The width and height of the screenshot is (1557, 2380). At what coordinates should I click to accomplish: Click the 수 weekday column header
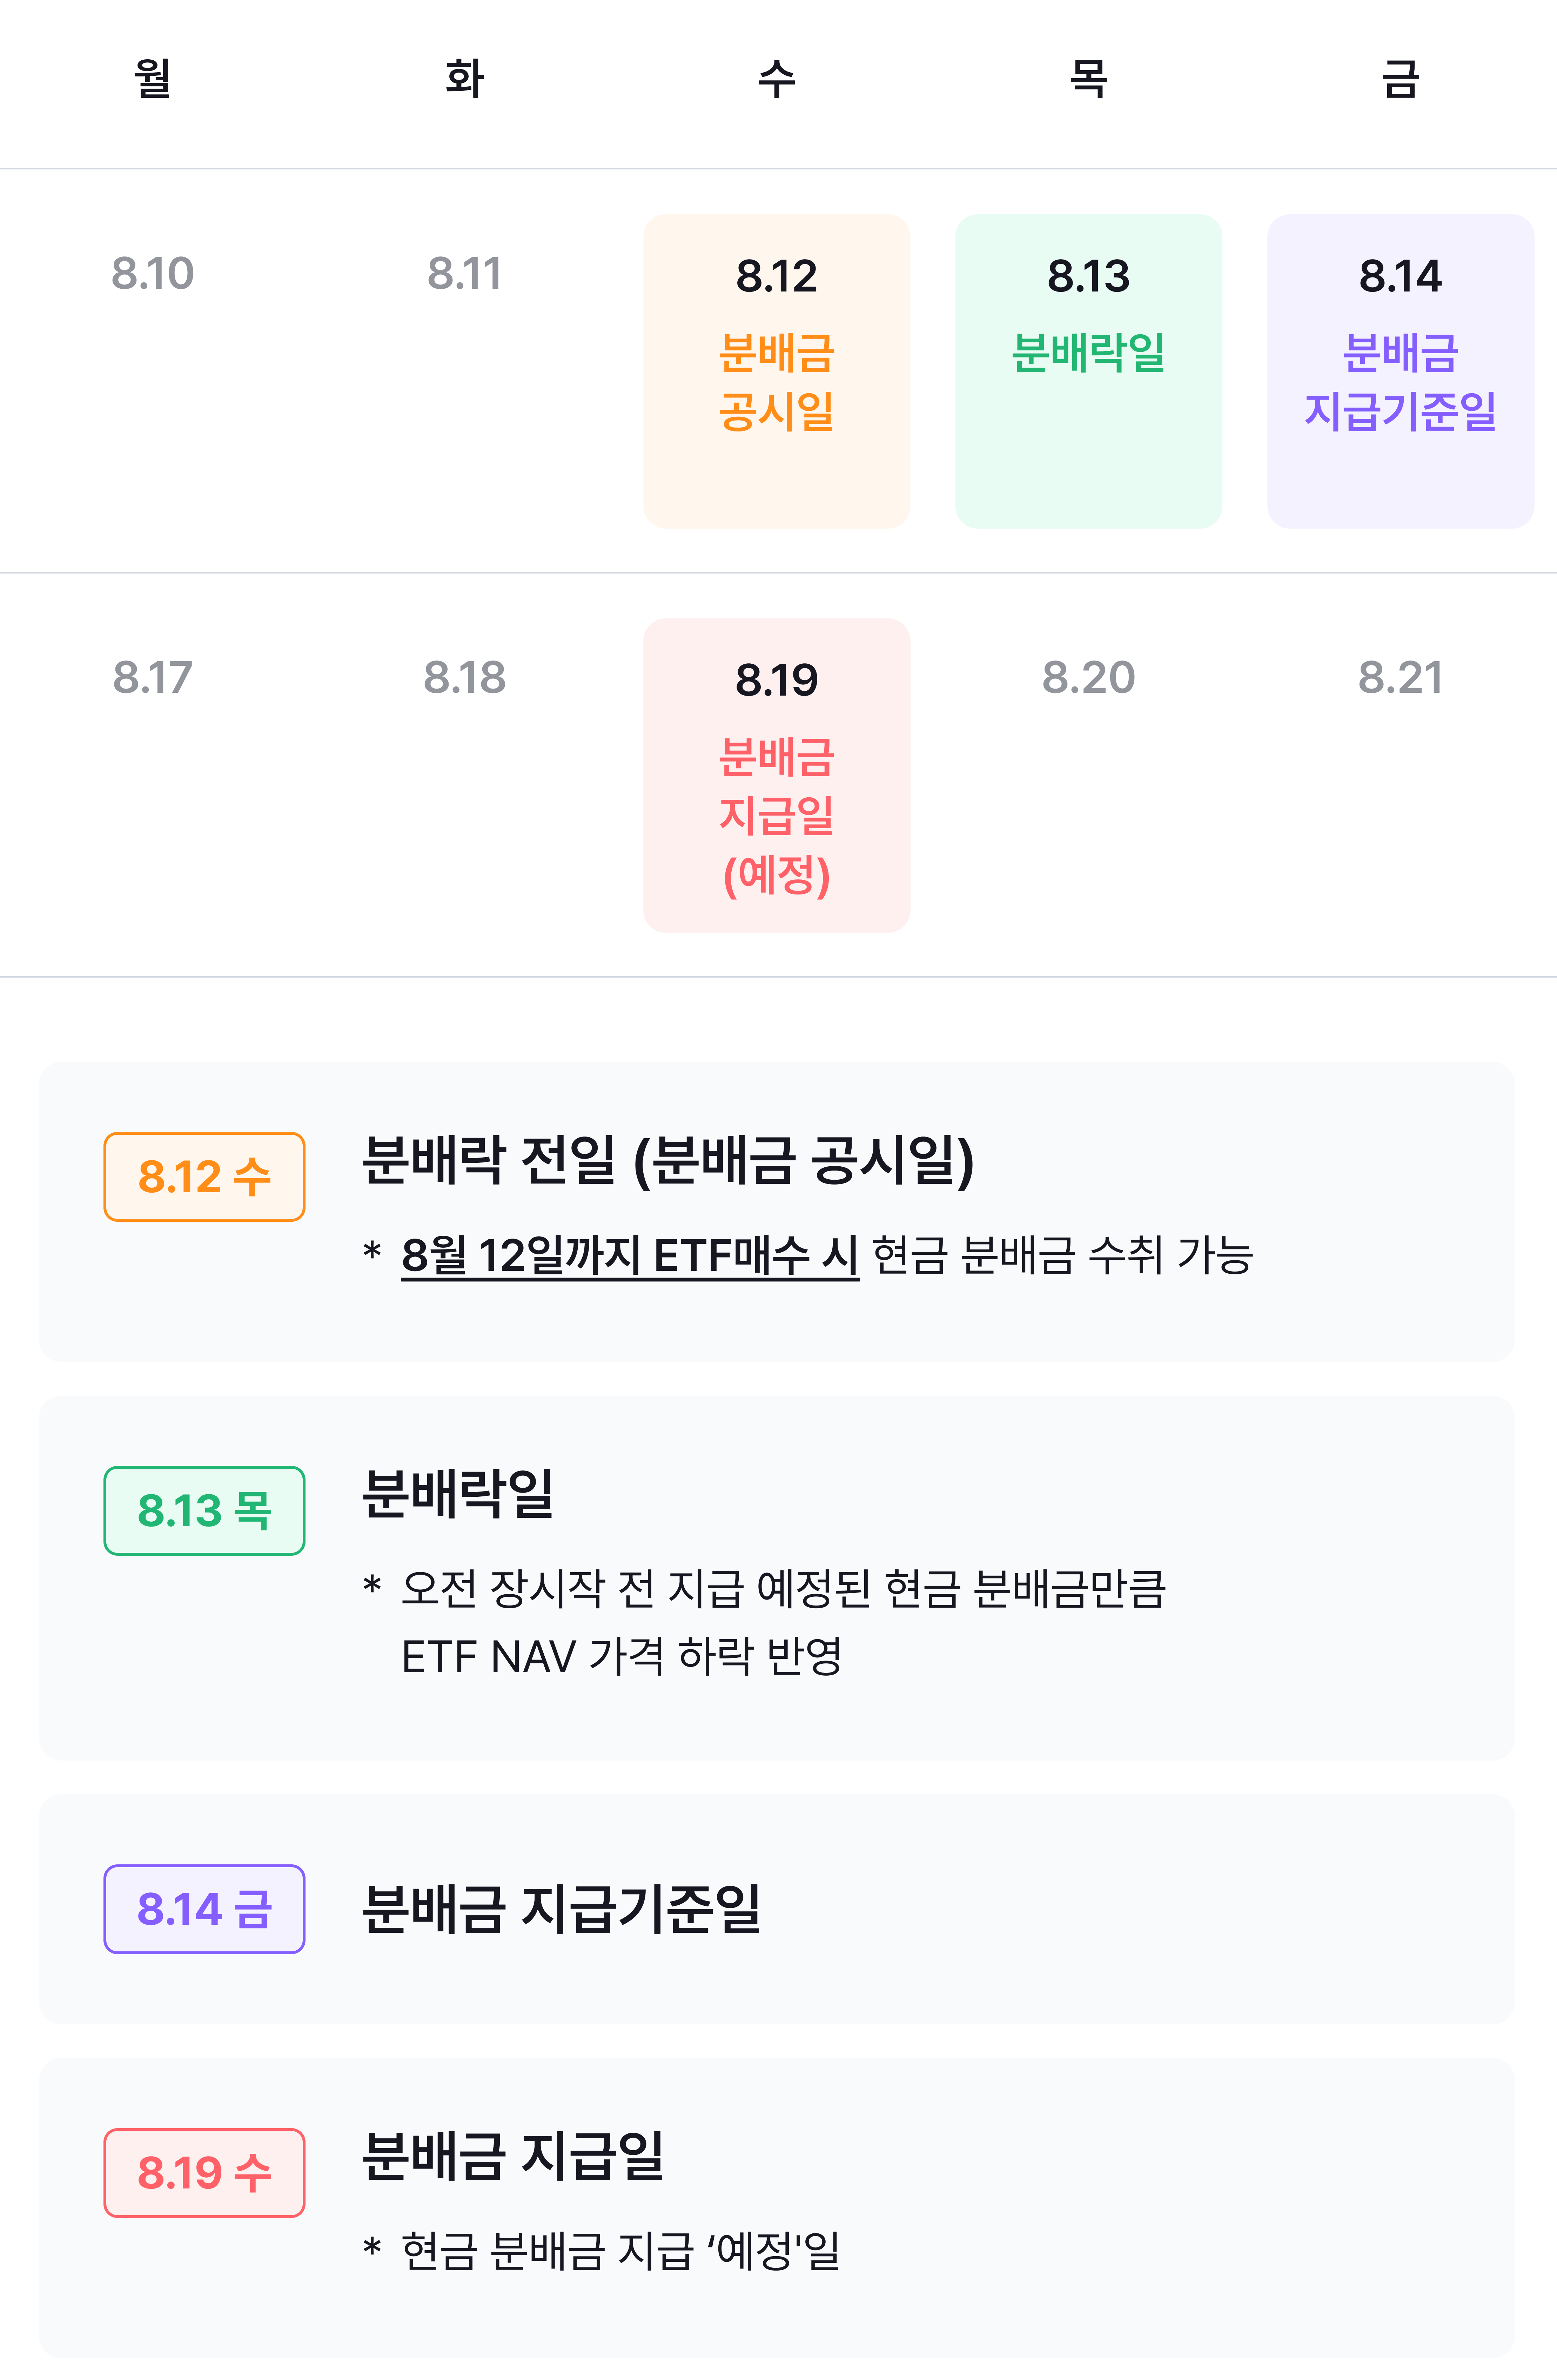point(777,78)
